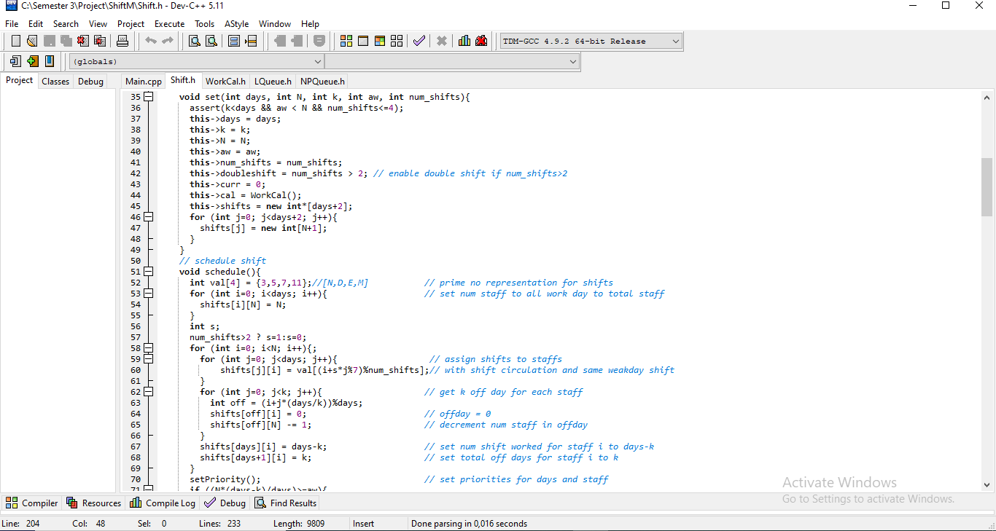The width and height of the screenshot is (996, 531).
Task: Click the editor scrollbar down arrow
Action: pyautogui.click(x=987, y=484)
